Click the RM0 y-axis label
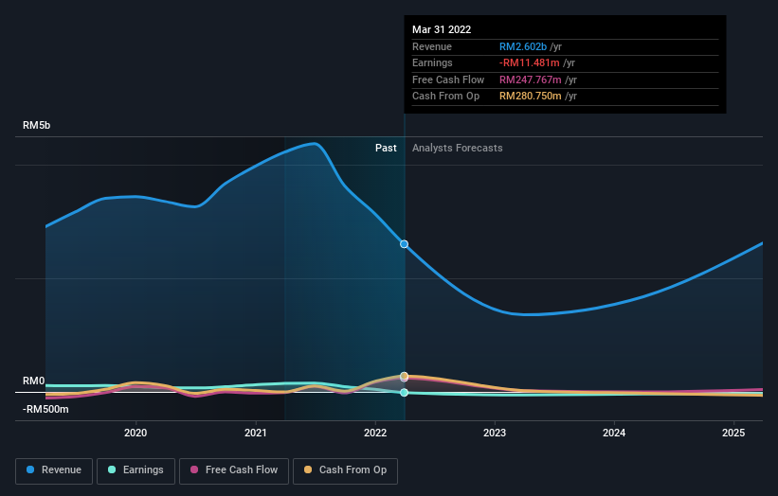 pos(34,381)
